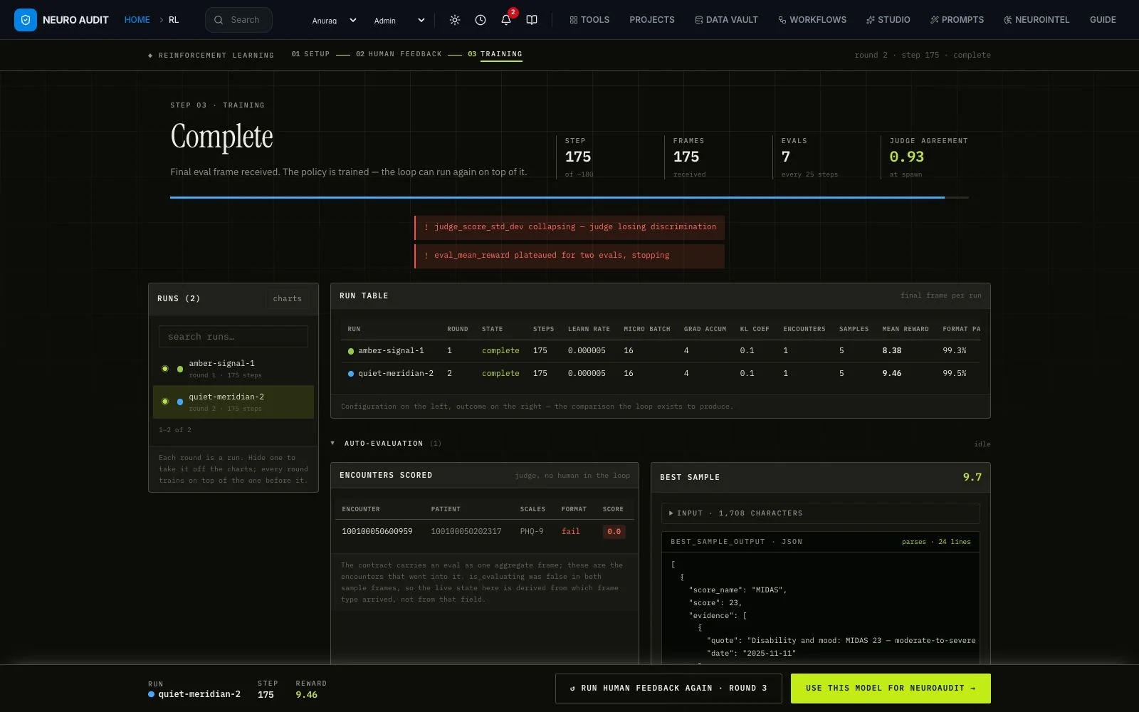
Task: Click the top Search box
Action: (x=238, y=20)
